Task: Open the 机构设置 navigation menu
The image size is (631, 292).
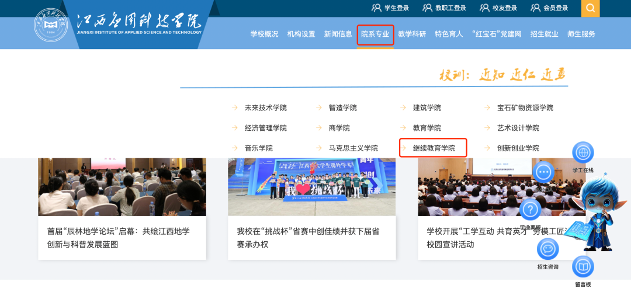Action: point(301,34)
